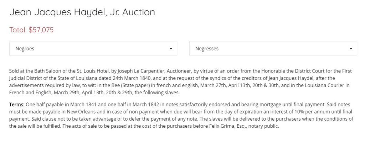Screen dimensions: 365x143
Task: Open the Negroes dropdown list
Action: pos(93,48)
